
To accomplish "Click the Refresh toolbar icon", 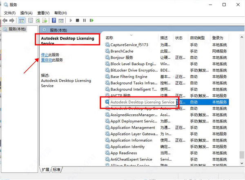I will [38, 20].
